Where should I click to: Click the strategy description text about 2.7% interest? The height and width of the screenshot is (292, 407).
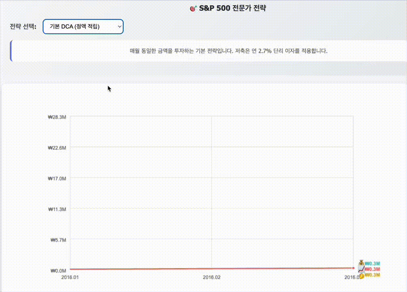[228, 51]
